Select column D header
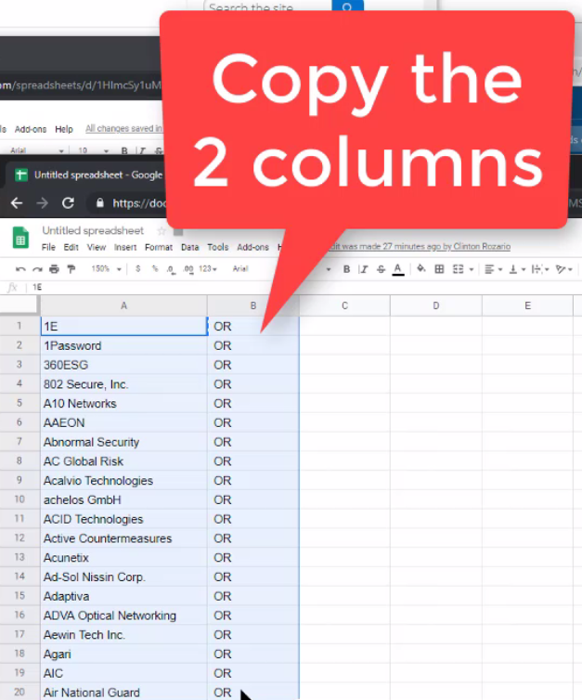Viewport: 582px width, 700px height. click(436, 305)
